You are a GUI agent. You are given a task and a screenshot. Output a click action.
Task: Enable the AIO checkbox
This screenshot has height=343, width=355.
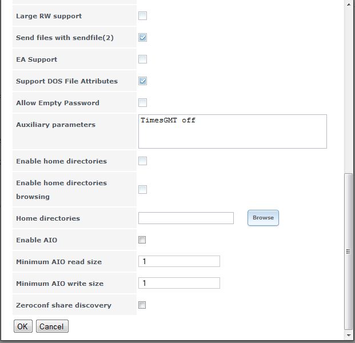pos(142,240)
